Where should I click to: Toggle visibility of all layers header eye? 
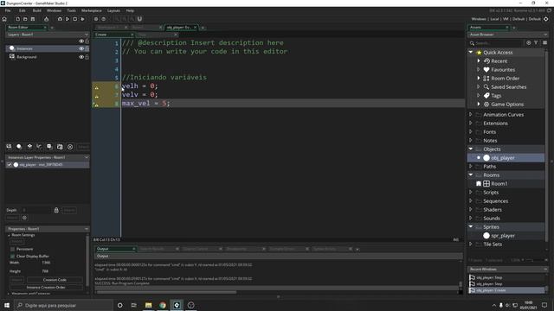coord(81,41)
